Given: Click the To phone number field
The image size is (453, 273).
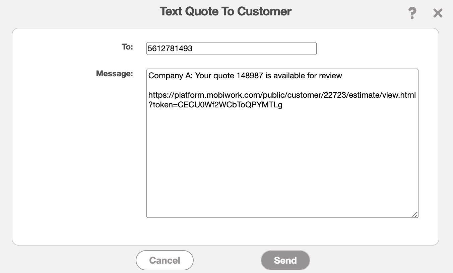Looking at the screenshot, I should 231,49.
